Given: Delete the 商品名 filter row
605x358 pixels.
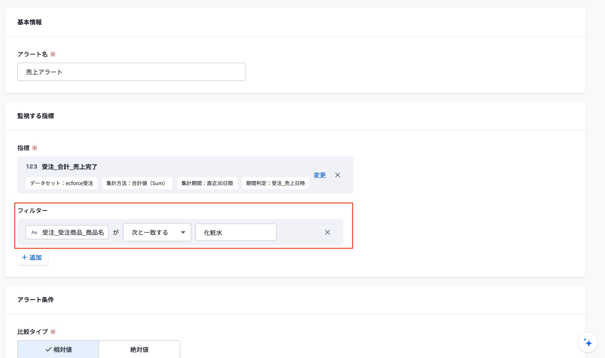Looking at the screenshot, I should coord(327,232).
